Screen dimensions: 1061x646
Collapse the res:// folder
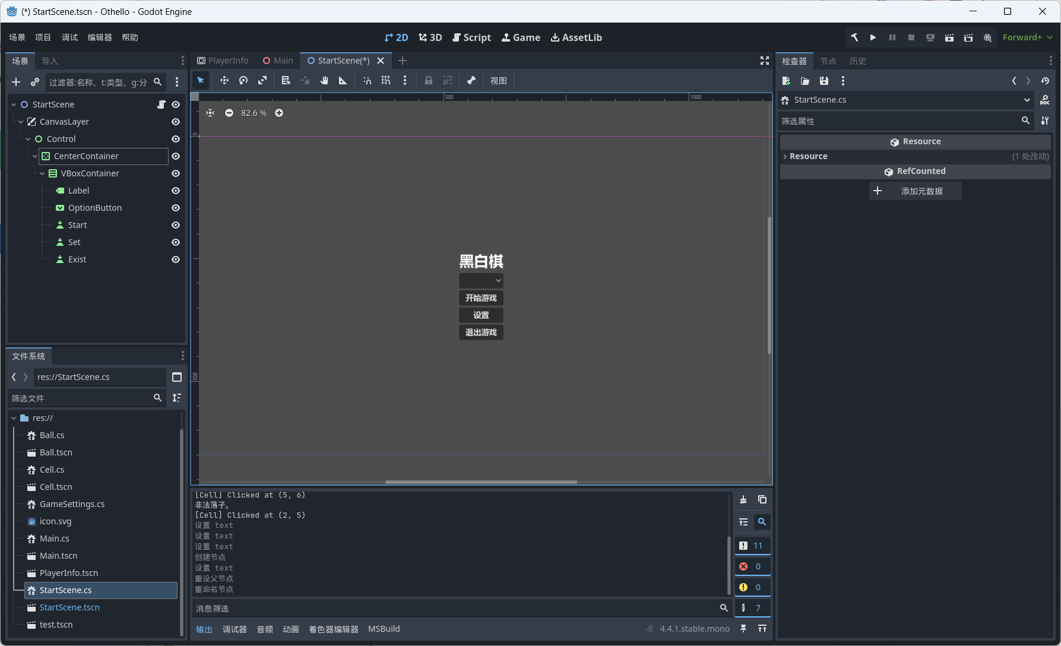click(14, 418)
